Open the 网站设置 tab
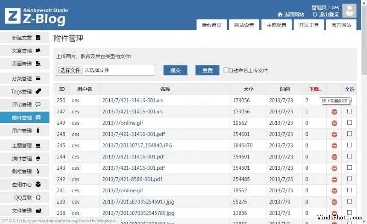Viewport: 367px width, 224px height. click(244, 25)
